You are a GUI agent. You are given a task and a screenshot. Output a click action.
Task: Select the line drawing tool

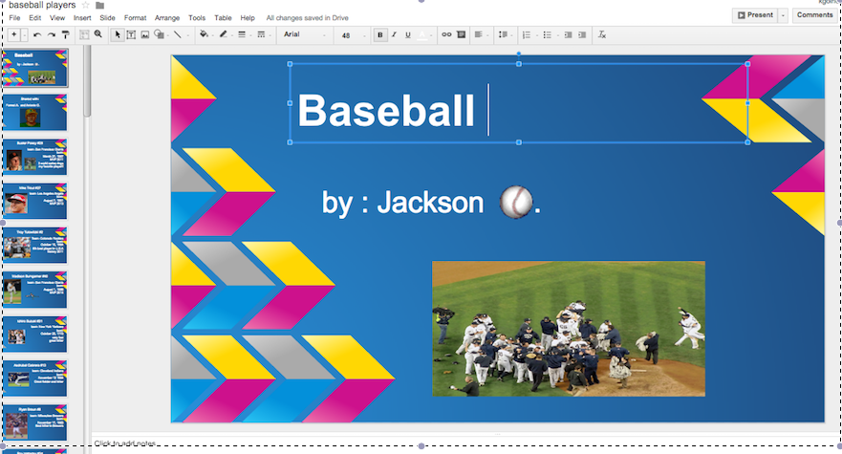[x=177, y=35]
